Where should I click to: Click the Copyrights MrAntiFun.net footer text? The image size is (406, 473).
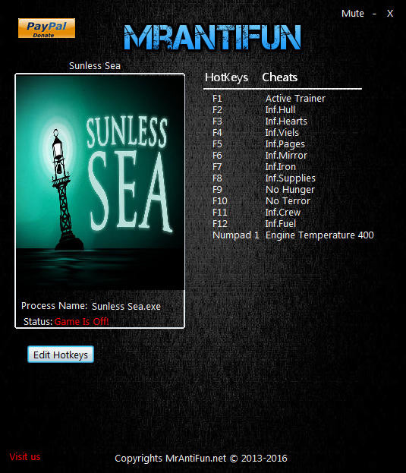coord(201,459)
